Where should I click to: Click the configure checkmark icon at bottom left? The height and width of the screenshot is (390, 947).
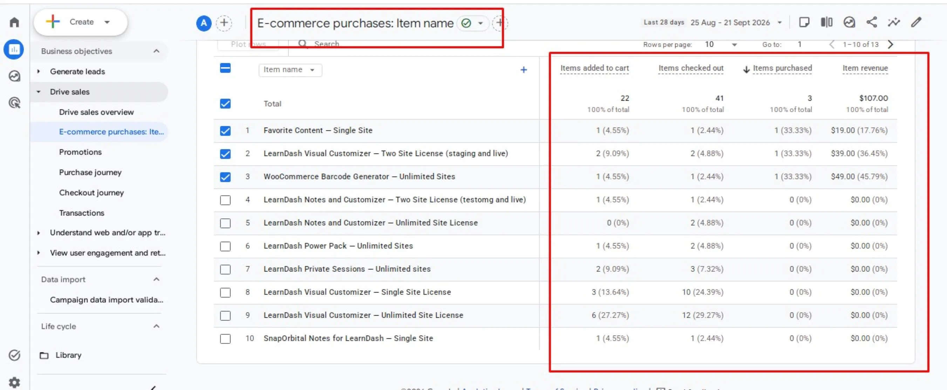(x=14, y=355)
